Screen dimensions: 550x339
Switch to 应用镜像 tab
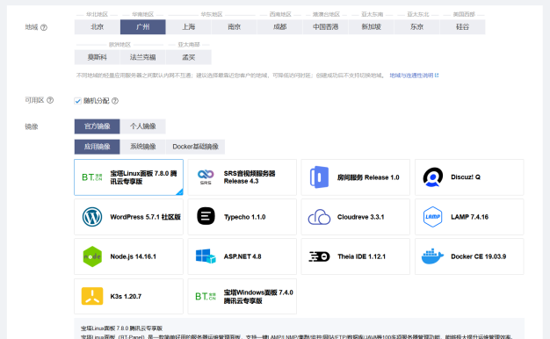click(x=98, y=147)
